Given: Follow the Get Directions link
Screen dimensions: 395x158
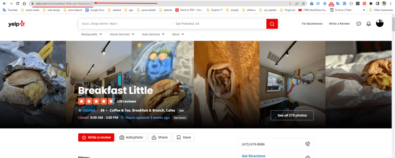Looking at the screenshot, I should tap(253, 156).
